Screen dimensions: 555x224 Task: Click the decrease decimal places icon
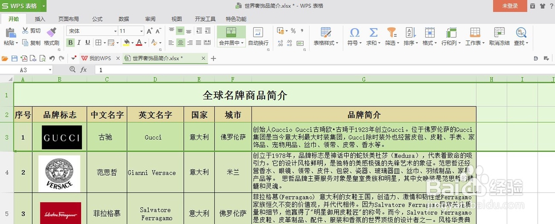pos(290,43)
